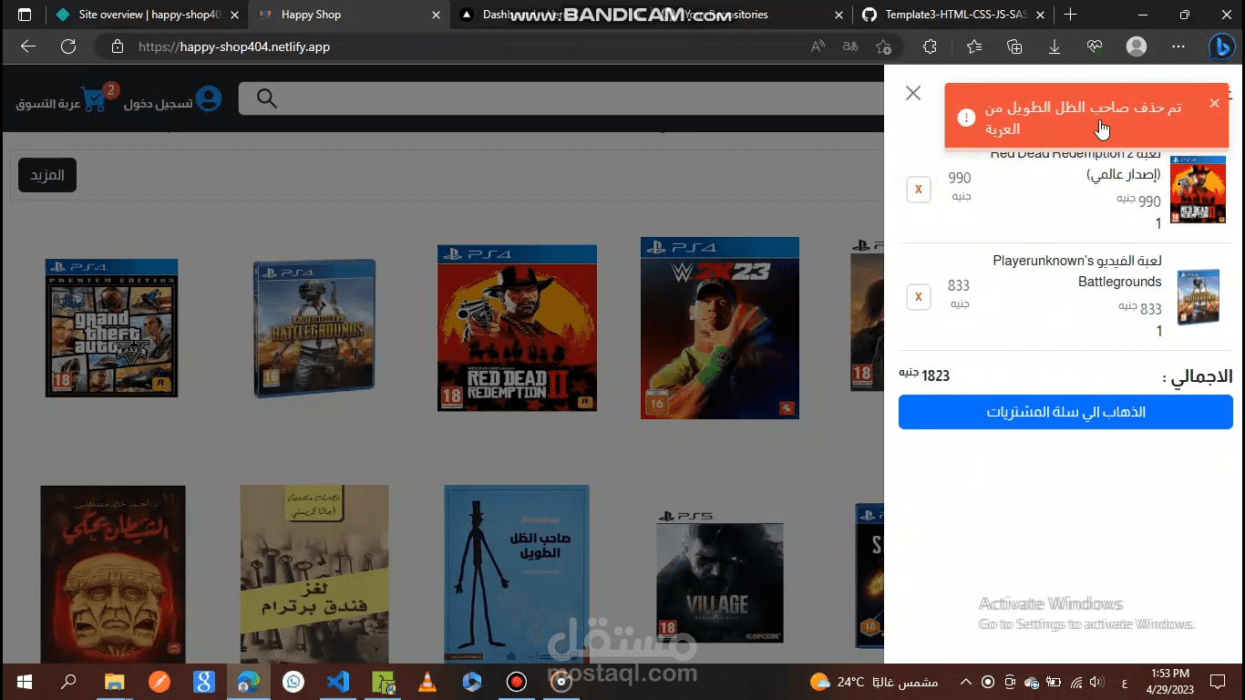Click the translate page icon
This screenshot has height=700, width=1245.
coord(850,46)
